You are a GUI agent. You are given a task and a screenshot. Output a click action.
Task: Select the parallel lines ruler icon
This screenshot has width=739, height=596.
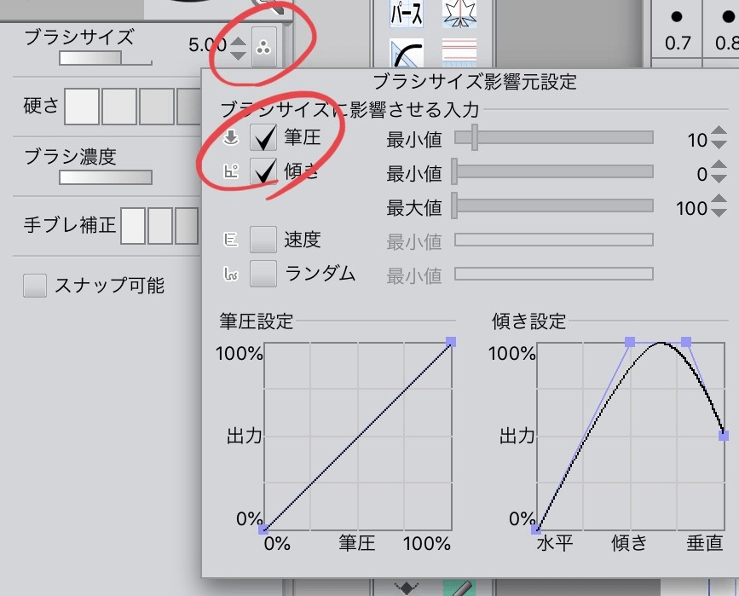pos(459,52)
